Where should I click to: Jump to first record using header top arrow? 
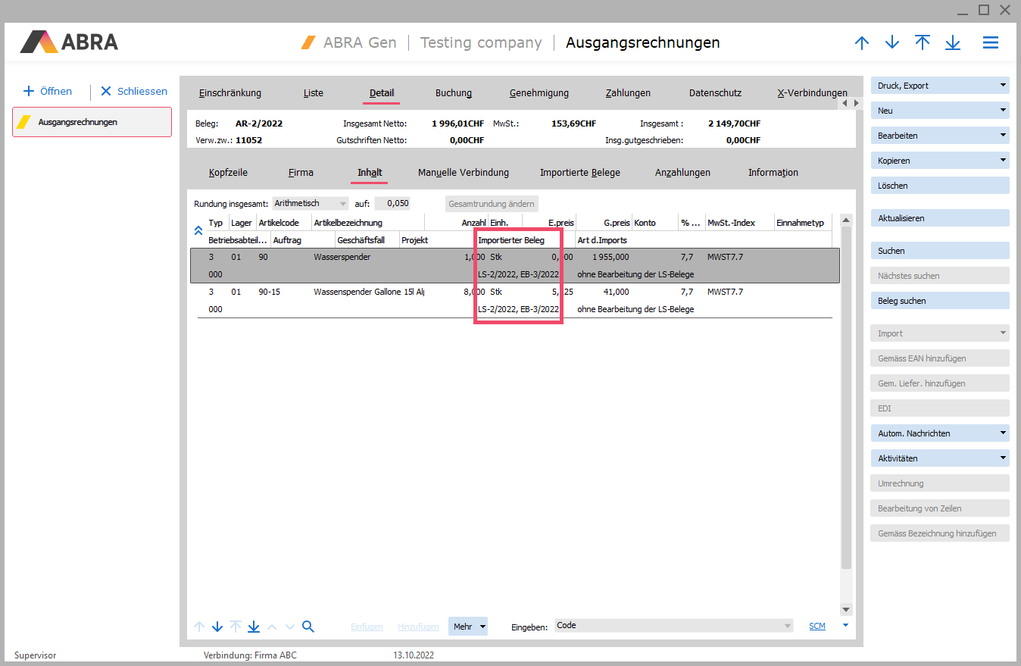(x=923, y=43)
